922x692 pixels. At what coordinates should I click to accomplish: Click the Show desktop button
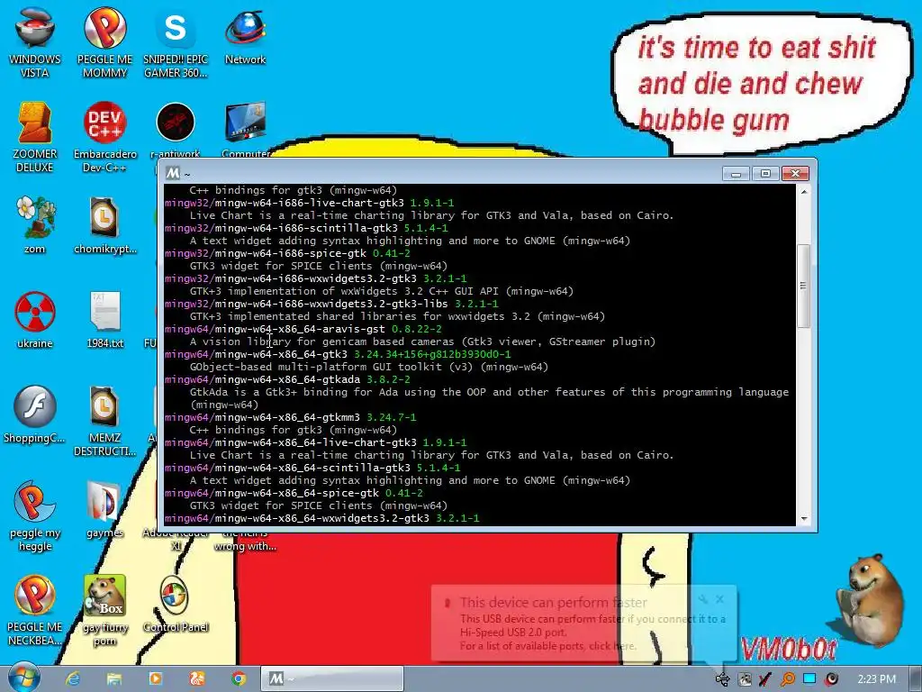click(916, 679)
